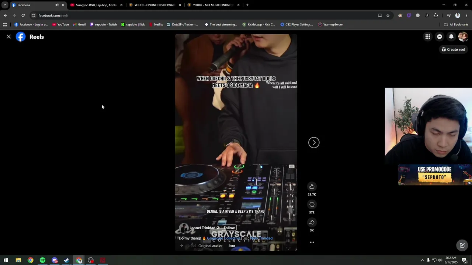Bookmark this page star
This screenshot has width=472, height=265.
point(388,15)
